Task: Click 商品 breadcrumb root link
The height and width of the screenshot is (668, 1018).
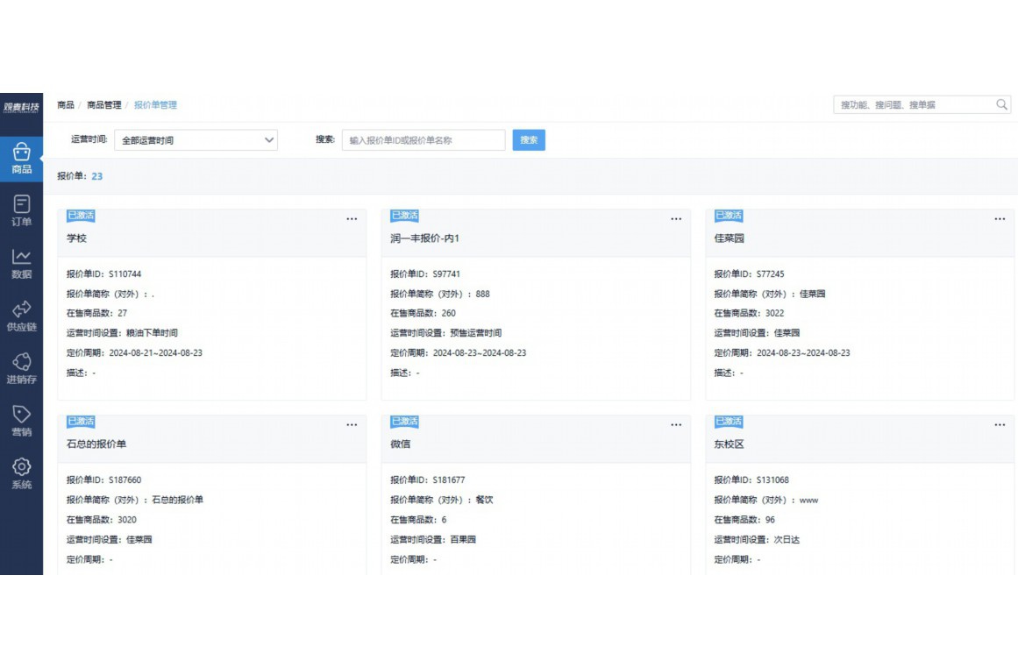Action: [66, 105]
